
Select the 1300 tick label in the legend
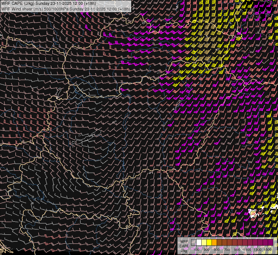pyautogui.click(x=258, y=250)
